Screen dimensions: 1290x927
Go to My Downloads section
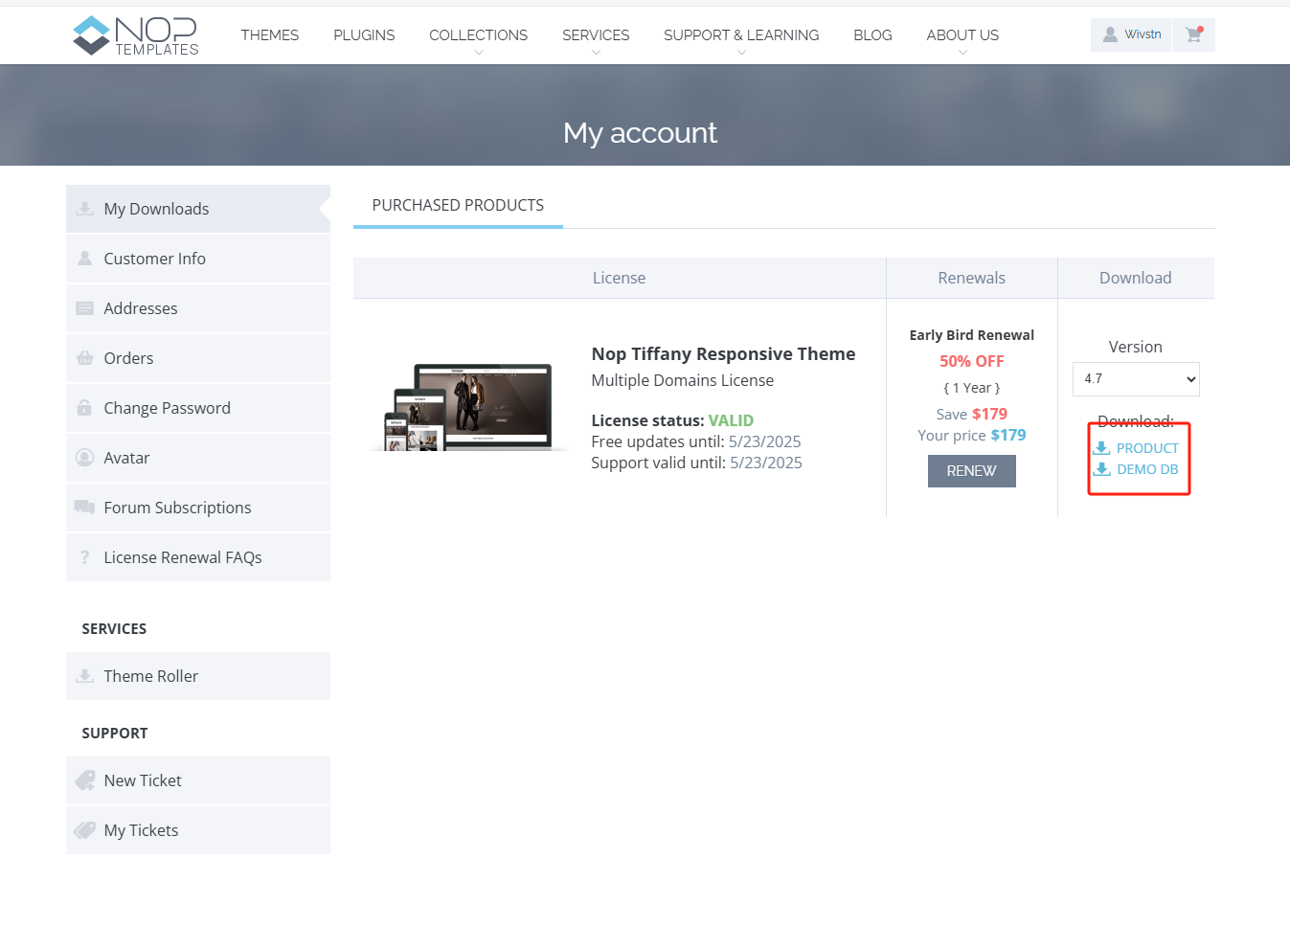point(198,209)
